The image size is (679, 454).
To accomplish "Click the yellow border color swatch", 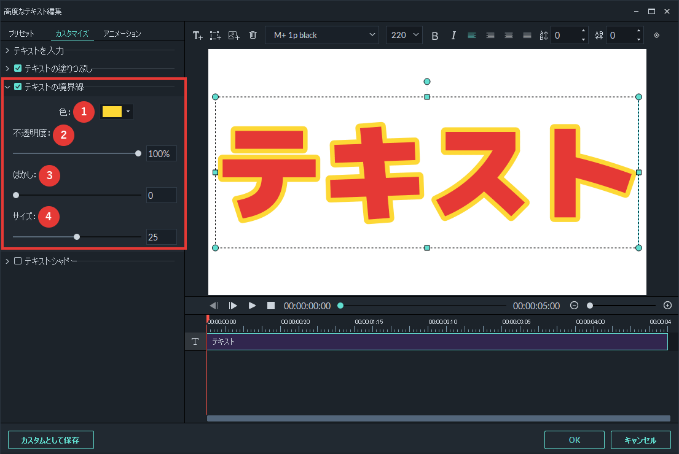I will [112, 112].
